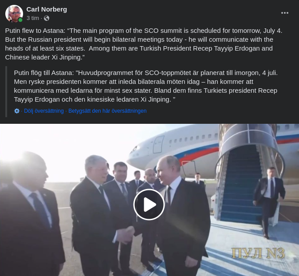
Task: Click the English original post text
Action: [144, 44]
